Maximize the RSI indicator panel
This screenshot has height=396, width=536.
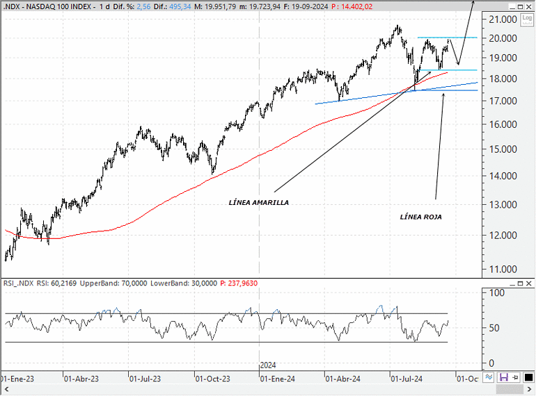pyautogui.click(x=520, y=283)
